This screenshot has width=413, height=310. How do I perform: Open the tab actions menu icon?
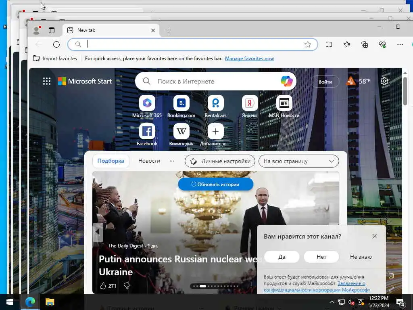pos(52,30)
